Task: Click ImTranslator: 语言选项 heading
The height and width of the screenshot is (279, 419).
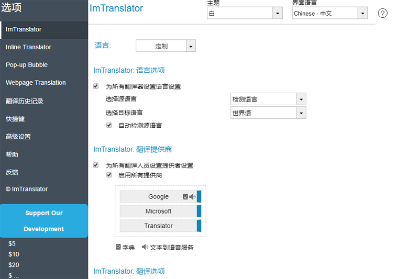Action: pos(129,70)
